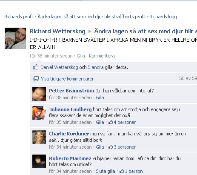Open Johanna Lindberg's avatar thumbnail
The image size is (197, 175).
(x=39, y=113)
